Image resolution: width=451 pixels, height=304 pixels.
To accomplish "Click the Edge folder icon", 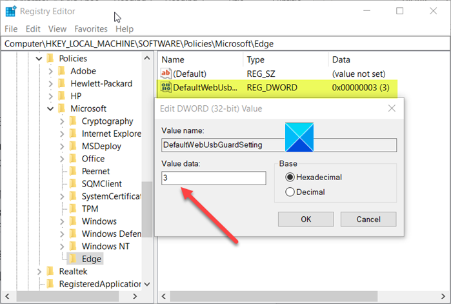I will click(73, 259).
